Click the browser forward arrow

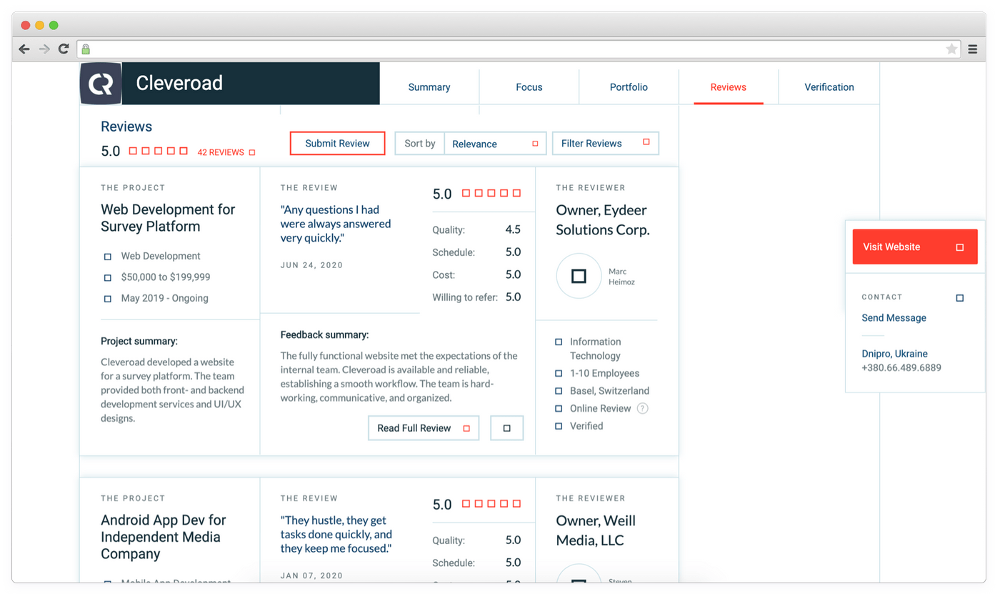click(44, 49)
